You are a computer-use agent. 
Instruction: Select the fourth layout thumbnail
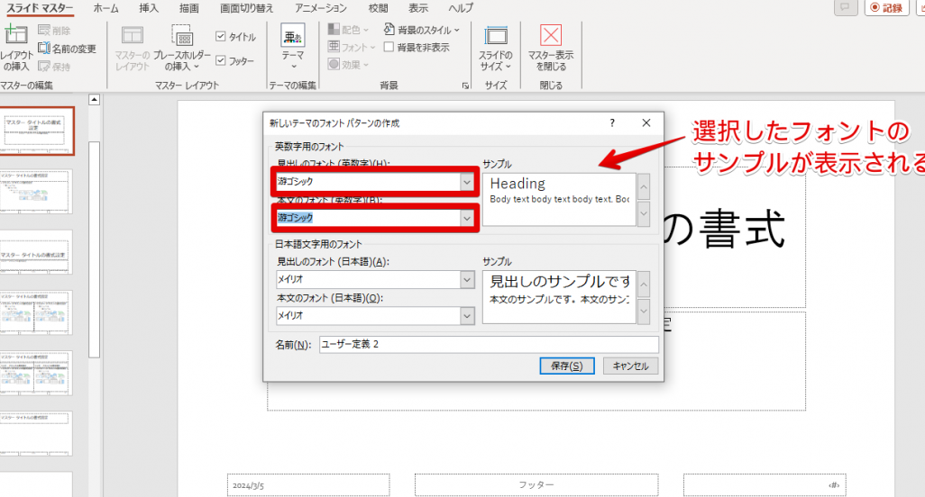click(x=36, y=312)
